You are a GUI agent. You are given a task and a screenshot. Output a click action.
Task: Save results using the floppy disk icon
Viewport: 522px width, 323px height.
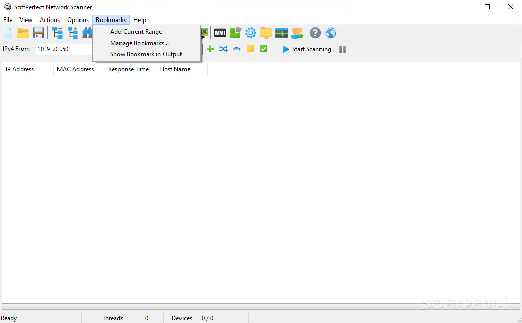tap(38, 33)
